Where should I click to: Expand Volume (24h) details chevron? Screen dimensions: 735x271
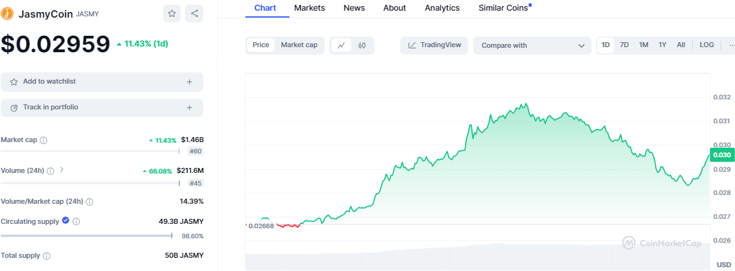coord(62,169)
